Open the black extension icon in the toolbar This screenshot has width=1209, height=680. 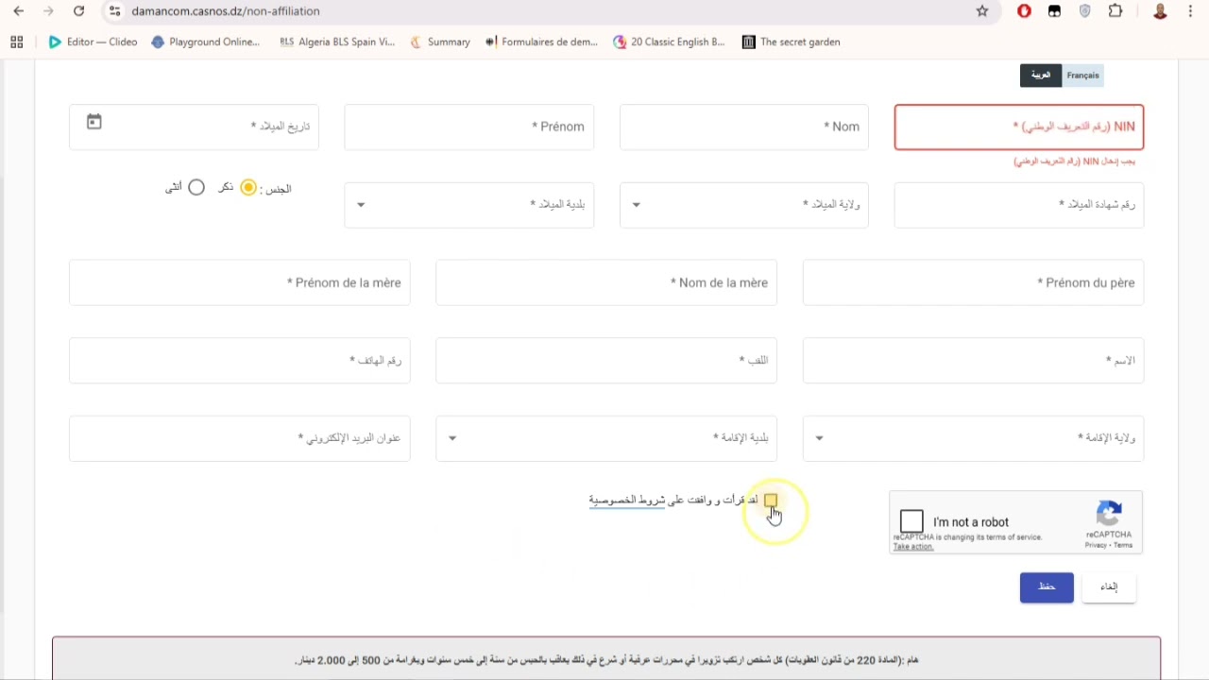click(x=1054, y=11)
